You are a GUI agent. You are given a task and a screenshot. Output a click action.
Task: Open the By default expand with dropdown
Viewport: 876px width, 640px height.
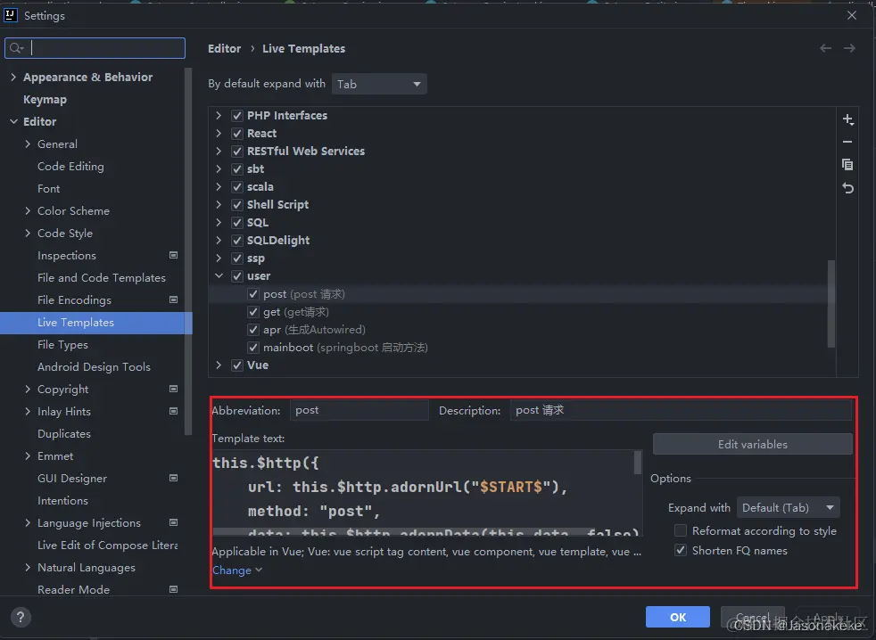[379, 84]
